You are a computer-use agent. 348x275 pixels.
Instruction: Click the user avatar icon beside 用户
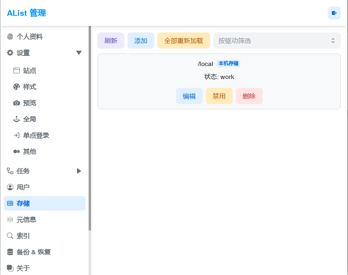click(10, 187)
